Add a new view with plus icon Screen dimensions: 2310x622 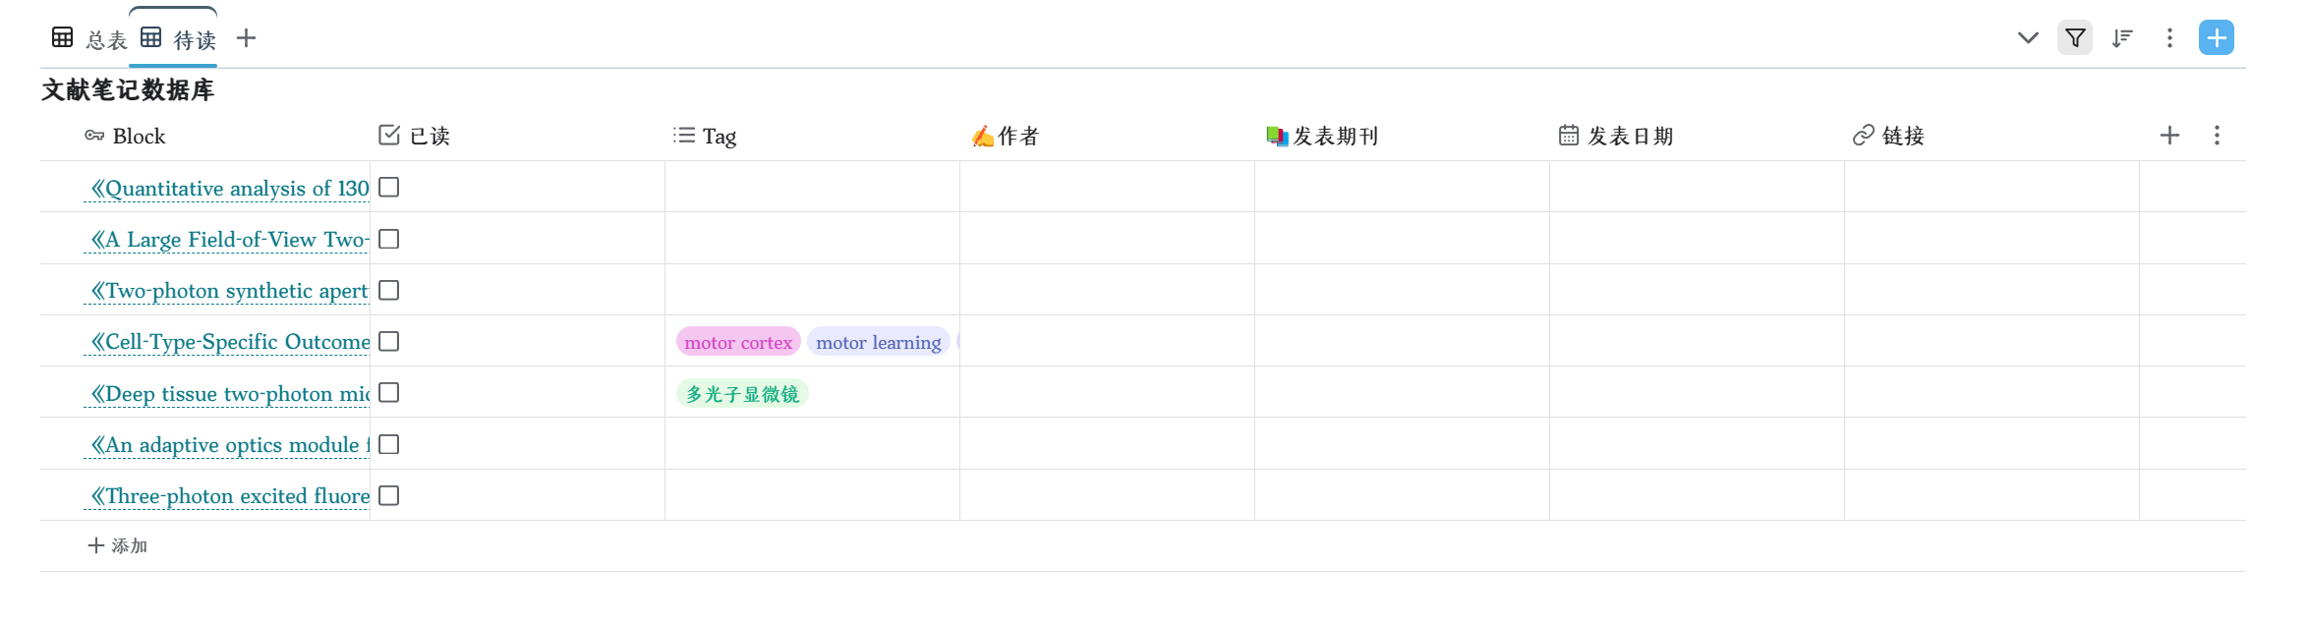tap(246, 38)
